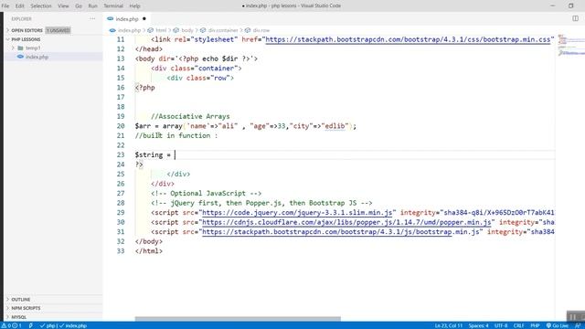Click body breadcrumb segment
Viewport: 585px width, 329px height.
(187, 30)
